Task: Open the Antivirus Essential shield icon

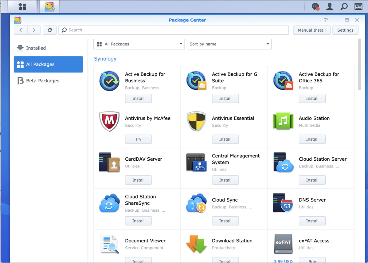Action: 196,122
